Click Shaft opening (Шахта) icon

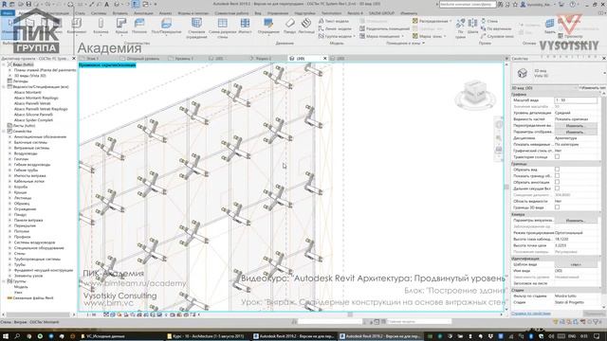(472, 23)
